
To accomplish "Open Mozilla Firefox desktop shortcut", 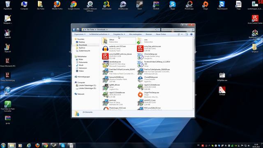I will (x=57, y=5).
